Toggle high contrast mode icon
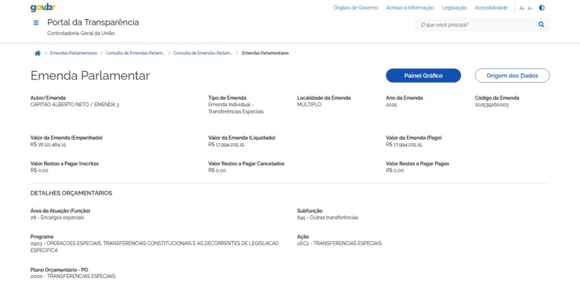This screenshot has width=580, height=286. click(541, 8)
